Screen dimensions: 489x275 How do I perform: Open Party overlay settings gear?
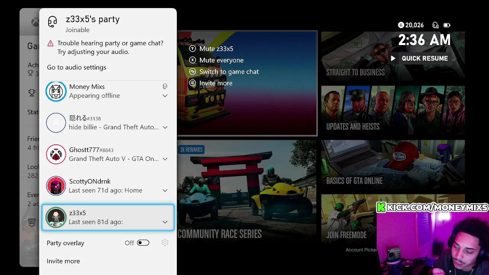[165, 243]
